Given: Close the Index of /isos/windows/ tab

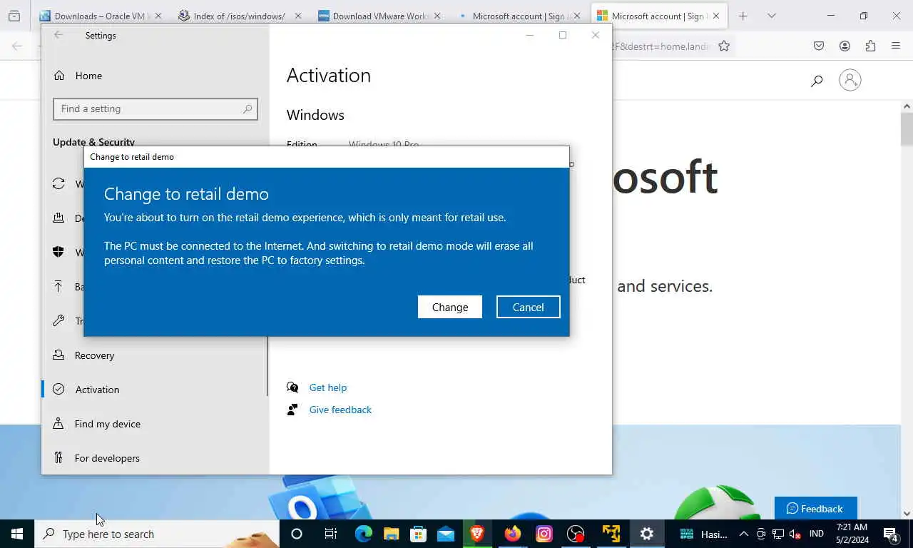Looking at the screenshot, I should (x=298, y=16).
